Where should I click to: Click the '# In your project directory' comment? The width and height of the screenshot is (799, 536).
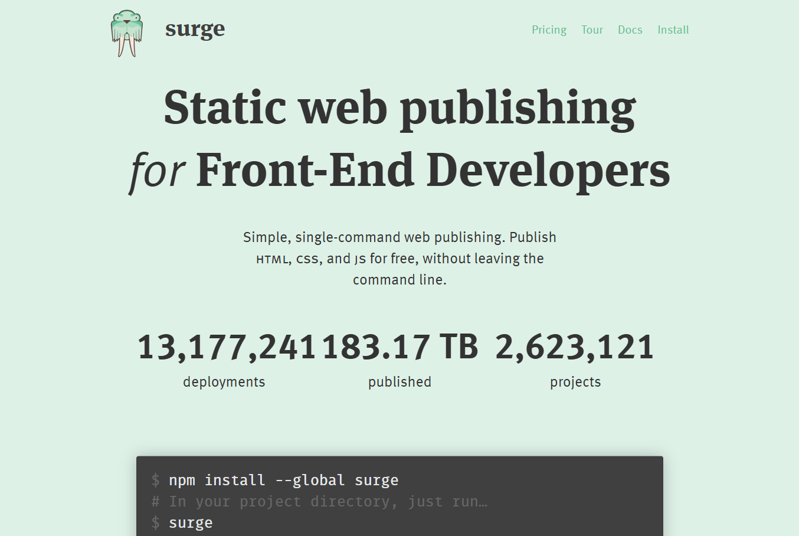319,502
